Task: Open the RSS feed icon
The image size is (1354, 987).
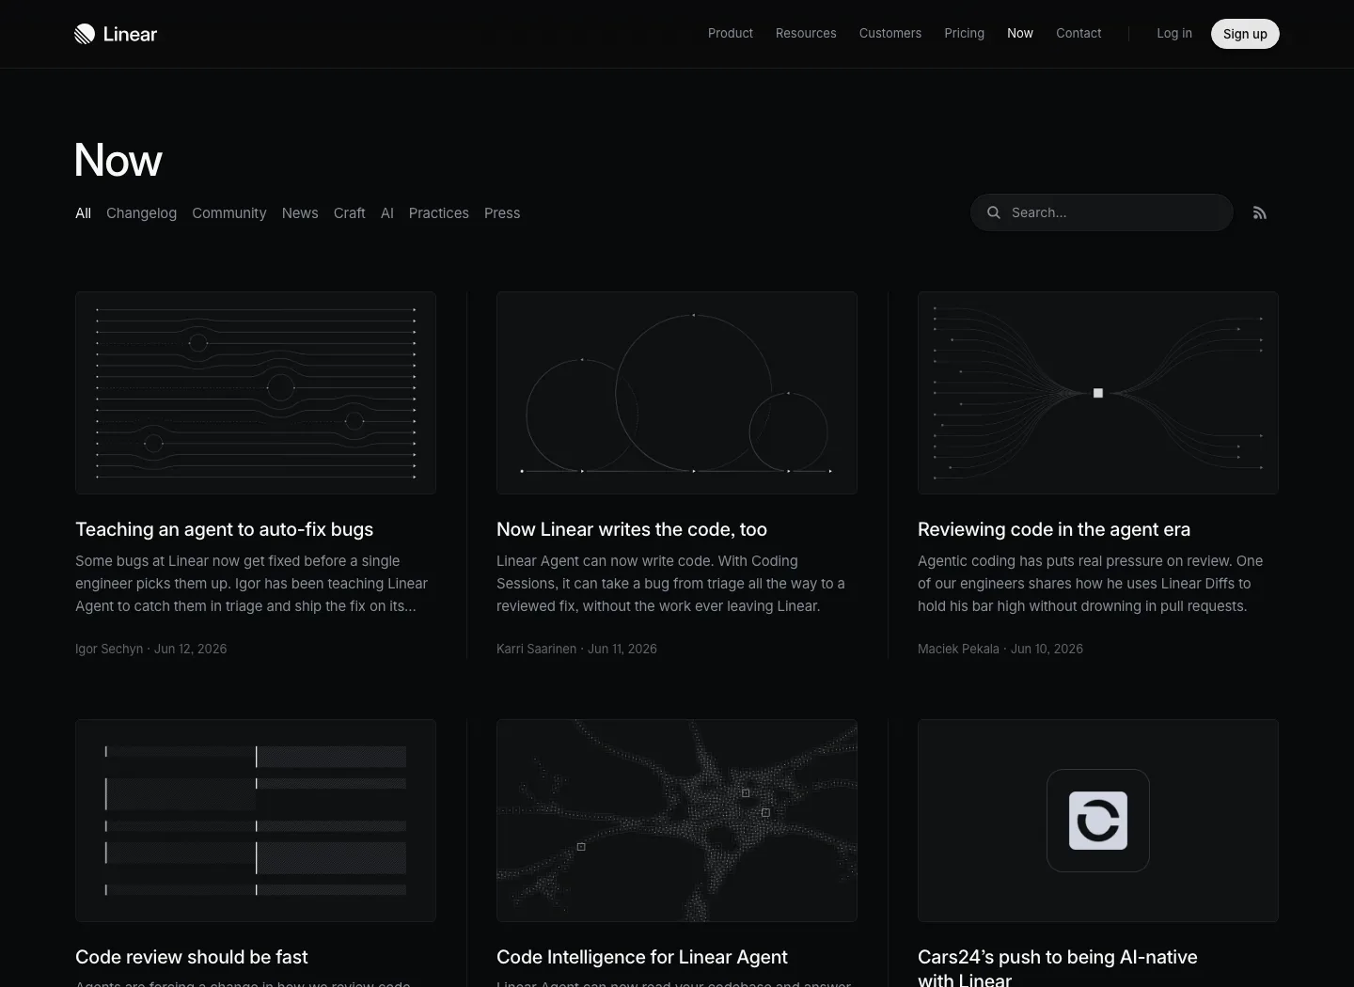Action: (1260, 213)
